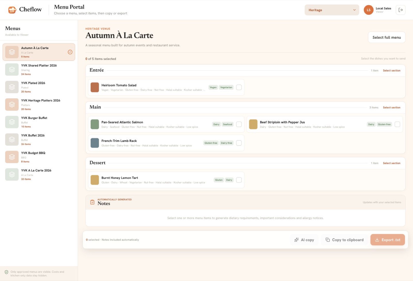The width and height of the screenshot is (413, 281).
Task: Click the AI copy sparkle icon
Action: click(297, 240)
